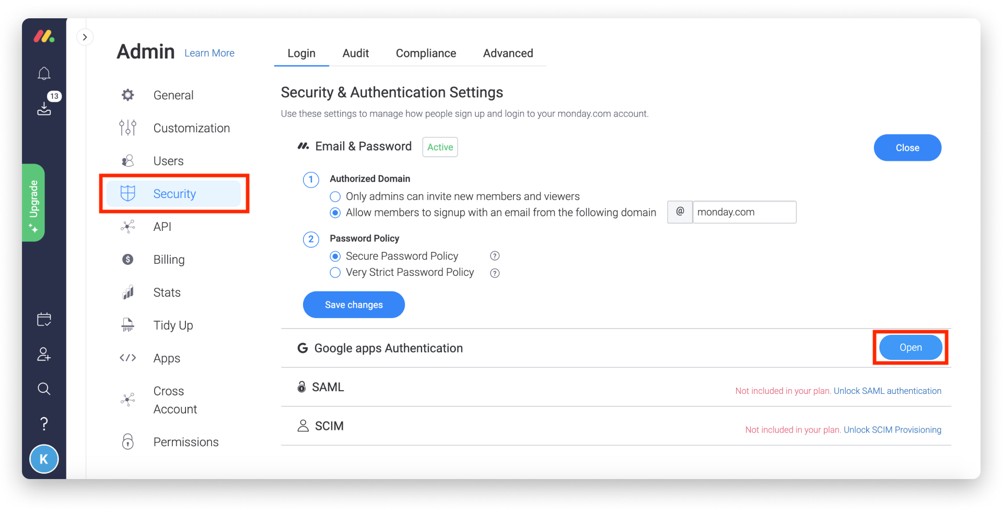Switch to the Audit tab
This screenshot has height=513, width=1003.
click(x=356, y=53)
